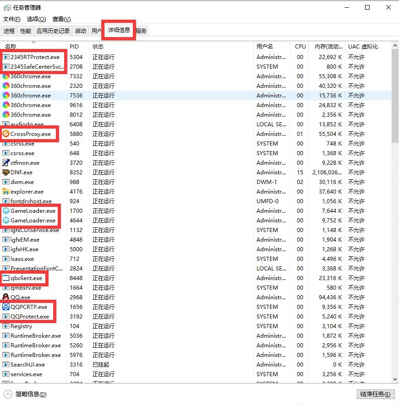399x405 pixels.
Task: Click icon of 360chrome.exe PID 2320
Action: pyautogui.click(x=5, y=86)
